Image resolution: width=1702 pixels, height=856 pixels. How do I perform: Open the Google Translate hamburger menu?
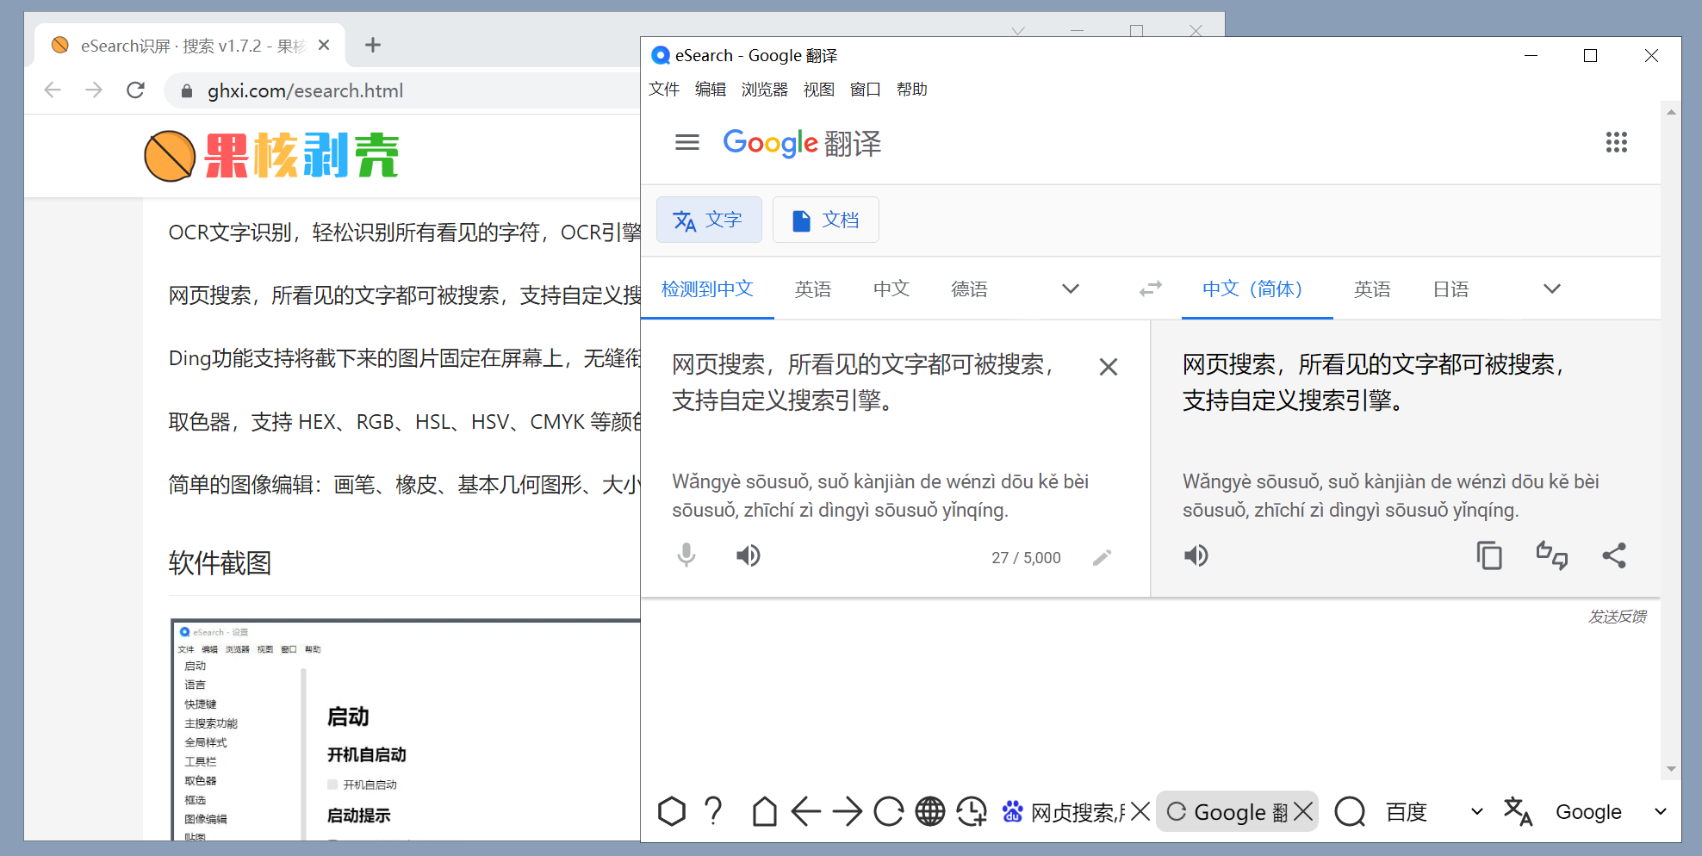tap(686, 142)
